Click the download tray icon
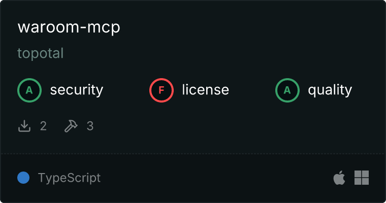The image size is (386, 203). 24,126
